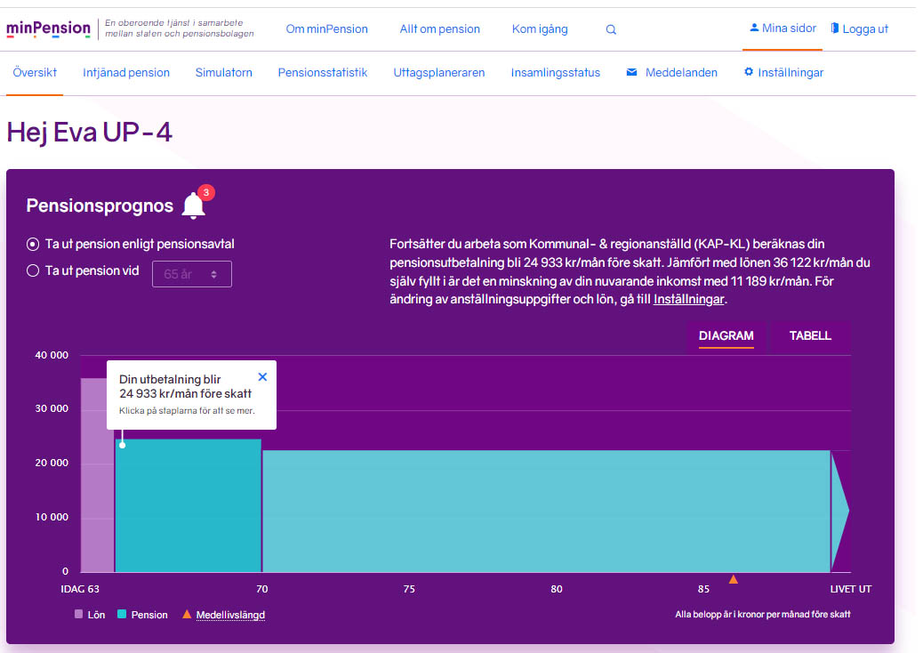Select 'Ta ut pension enligt pensionsavtal' radio
The image size is (923, 653).
coord(33,244)
